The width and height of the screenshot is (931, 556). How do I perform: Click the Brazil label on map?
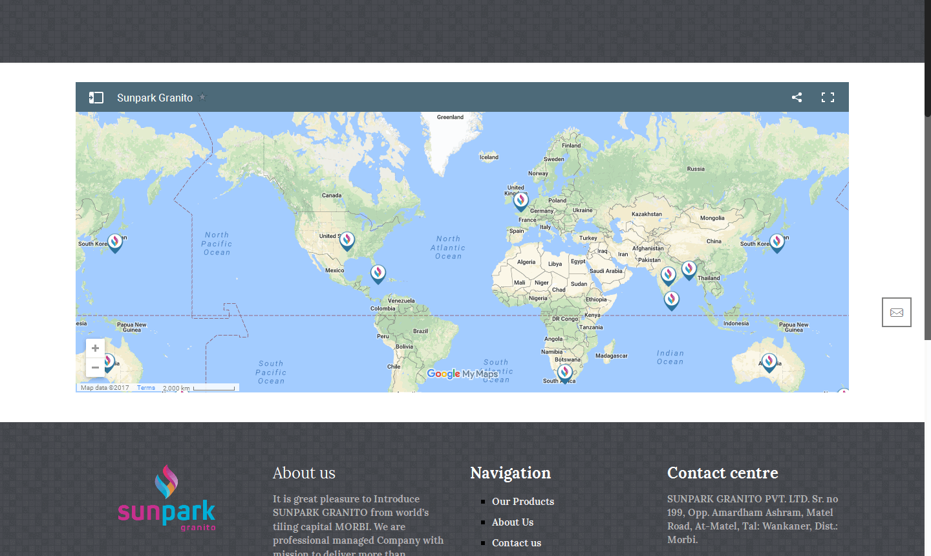(420, 331)
